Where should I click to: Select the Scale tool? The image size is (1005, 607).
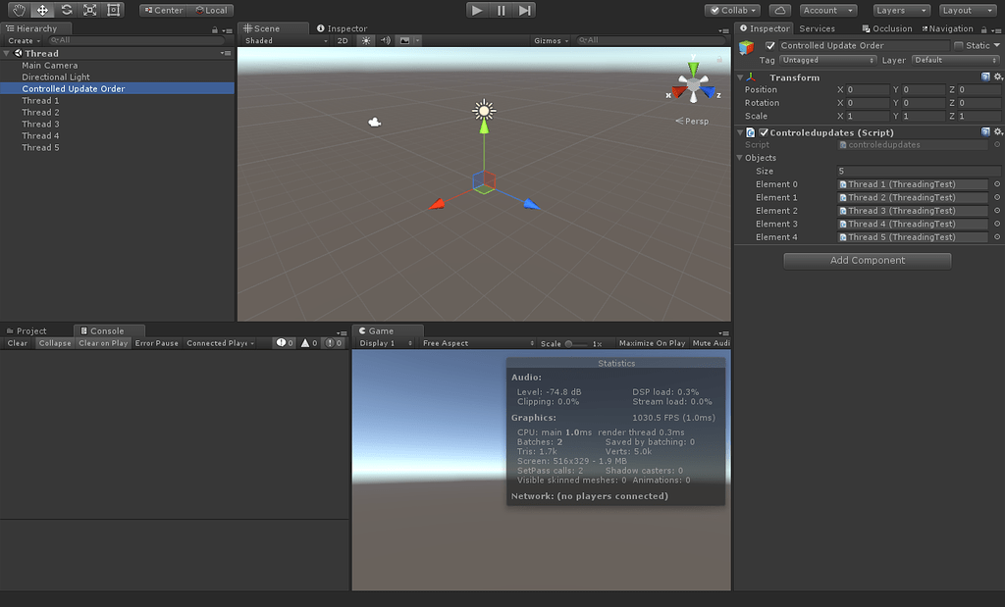pos(90,10)
